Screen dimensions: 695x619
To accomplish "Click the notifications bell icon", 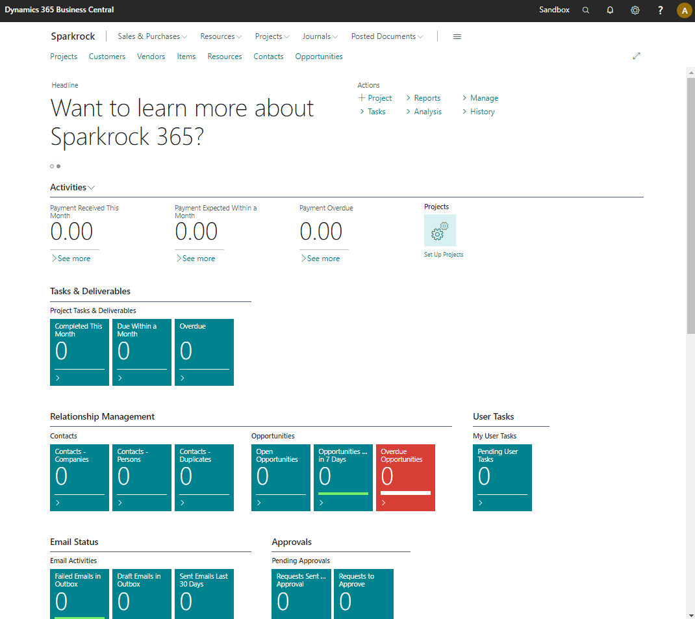I will [x=610, y=10].
